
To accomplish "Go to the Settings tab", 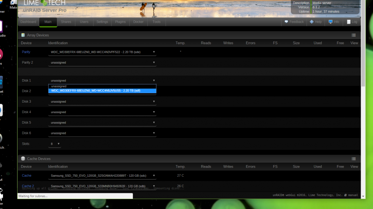I will [102, 22].
